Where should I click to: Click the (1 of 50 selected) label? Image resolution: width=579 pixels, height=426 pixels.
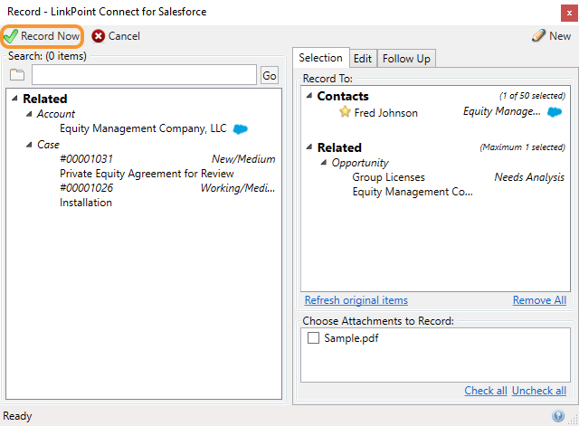[x=532, y=96]
